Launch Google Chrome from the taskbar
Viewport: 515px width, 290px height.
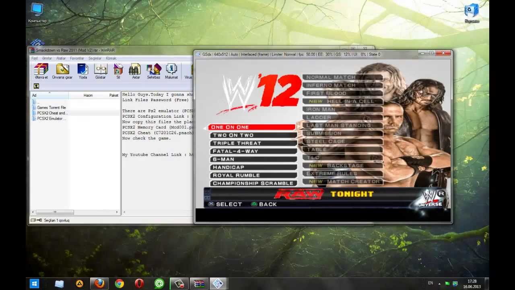[119, 284]
